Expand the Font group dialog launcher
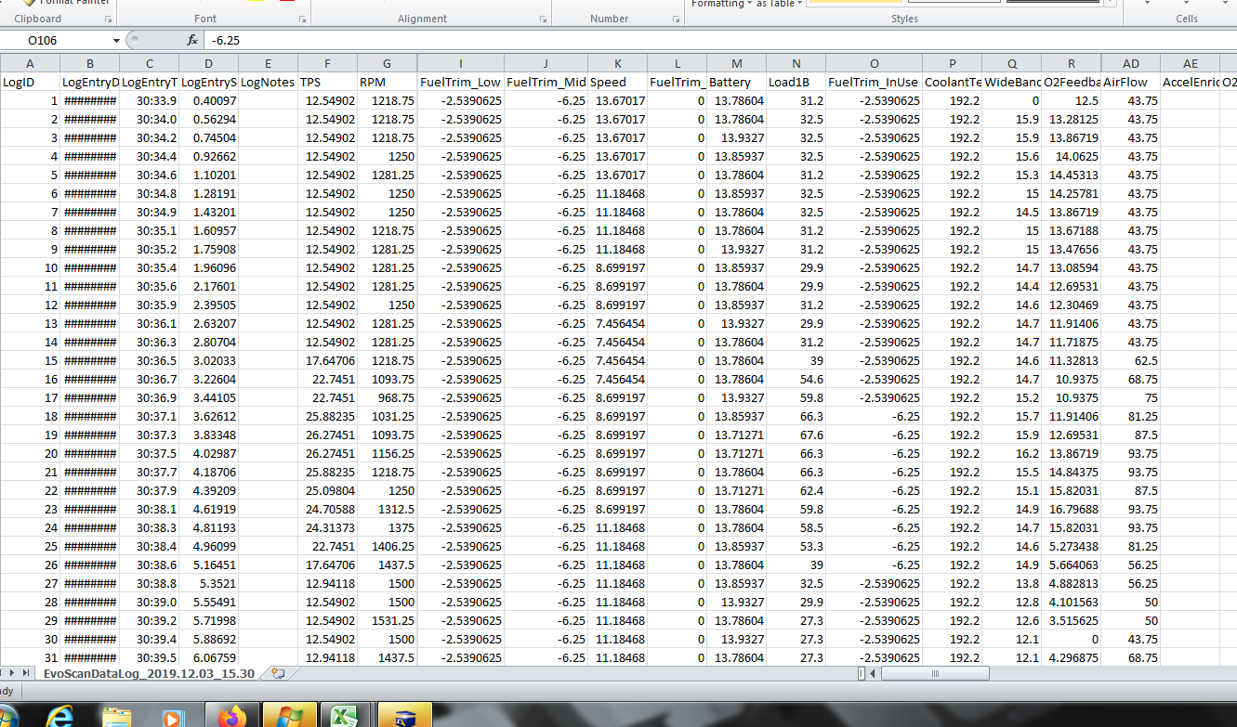This screenshot has width=1237, height=727. pyautogui.click(x=302, y=19)
